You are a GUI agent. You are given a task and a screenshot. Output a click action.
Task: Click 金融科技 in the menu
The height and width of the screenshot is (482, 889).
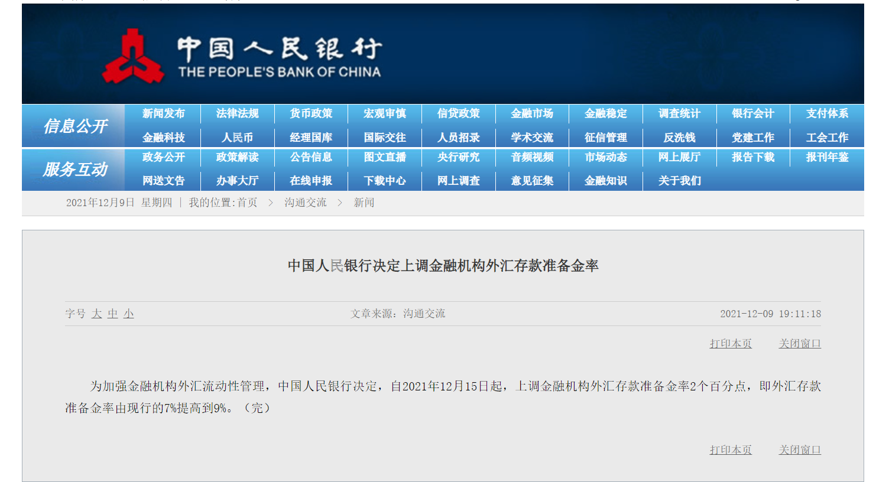[x=164, y=138]
